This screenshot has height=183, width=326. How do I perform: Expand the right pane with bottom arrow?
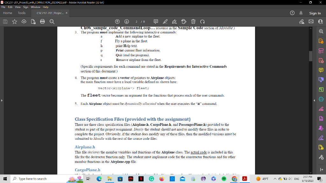pos(321,170)
